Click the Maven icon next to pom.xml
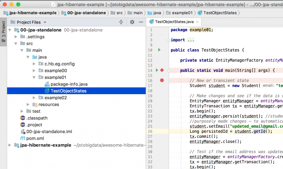 pyautogui.click(x=22, y=138)
